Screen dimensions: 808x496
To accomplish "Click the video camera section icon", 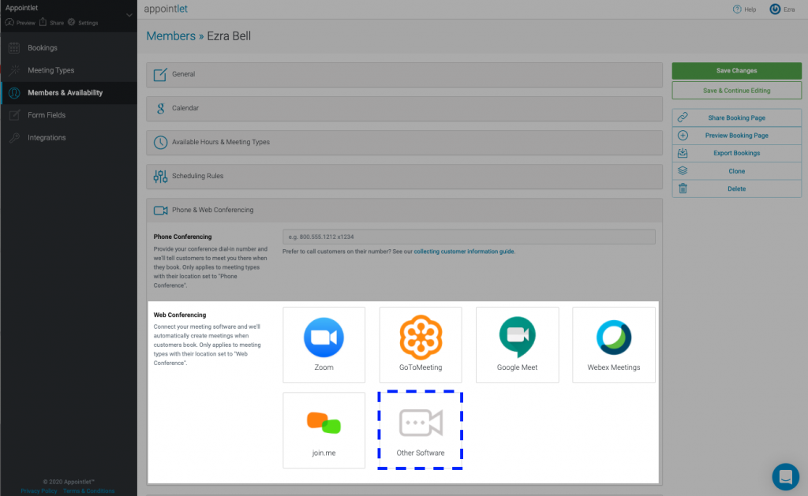I will coord(160,210).
